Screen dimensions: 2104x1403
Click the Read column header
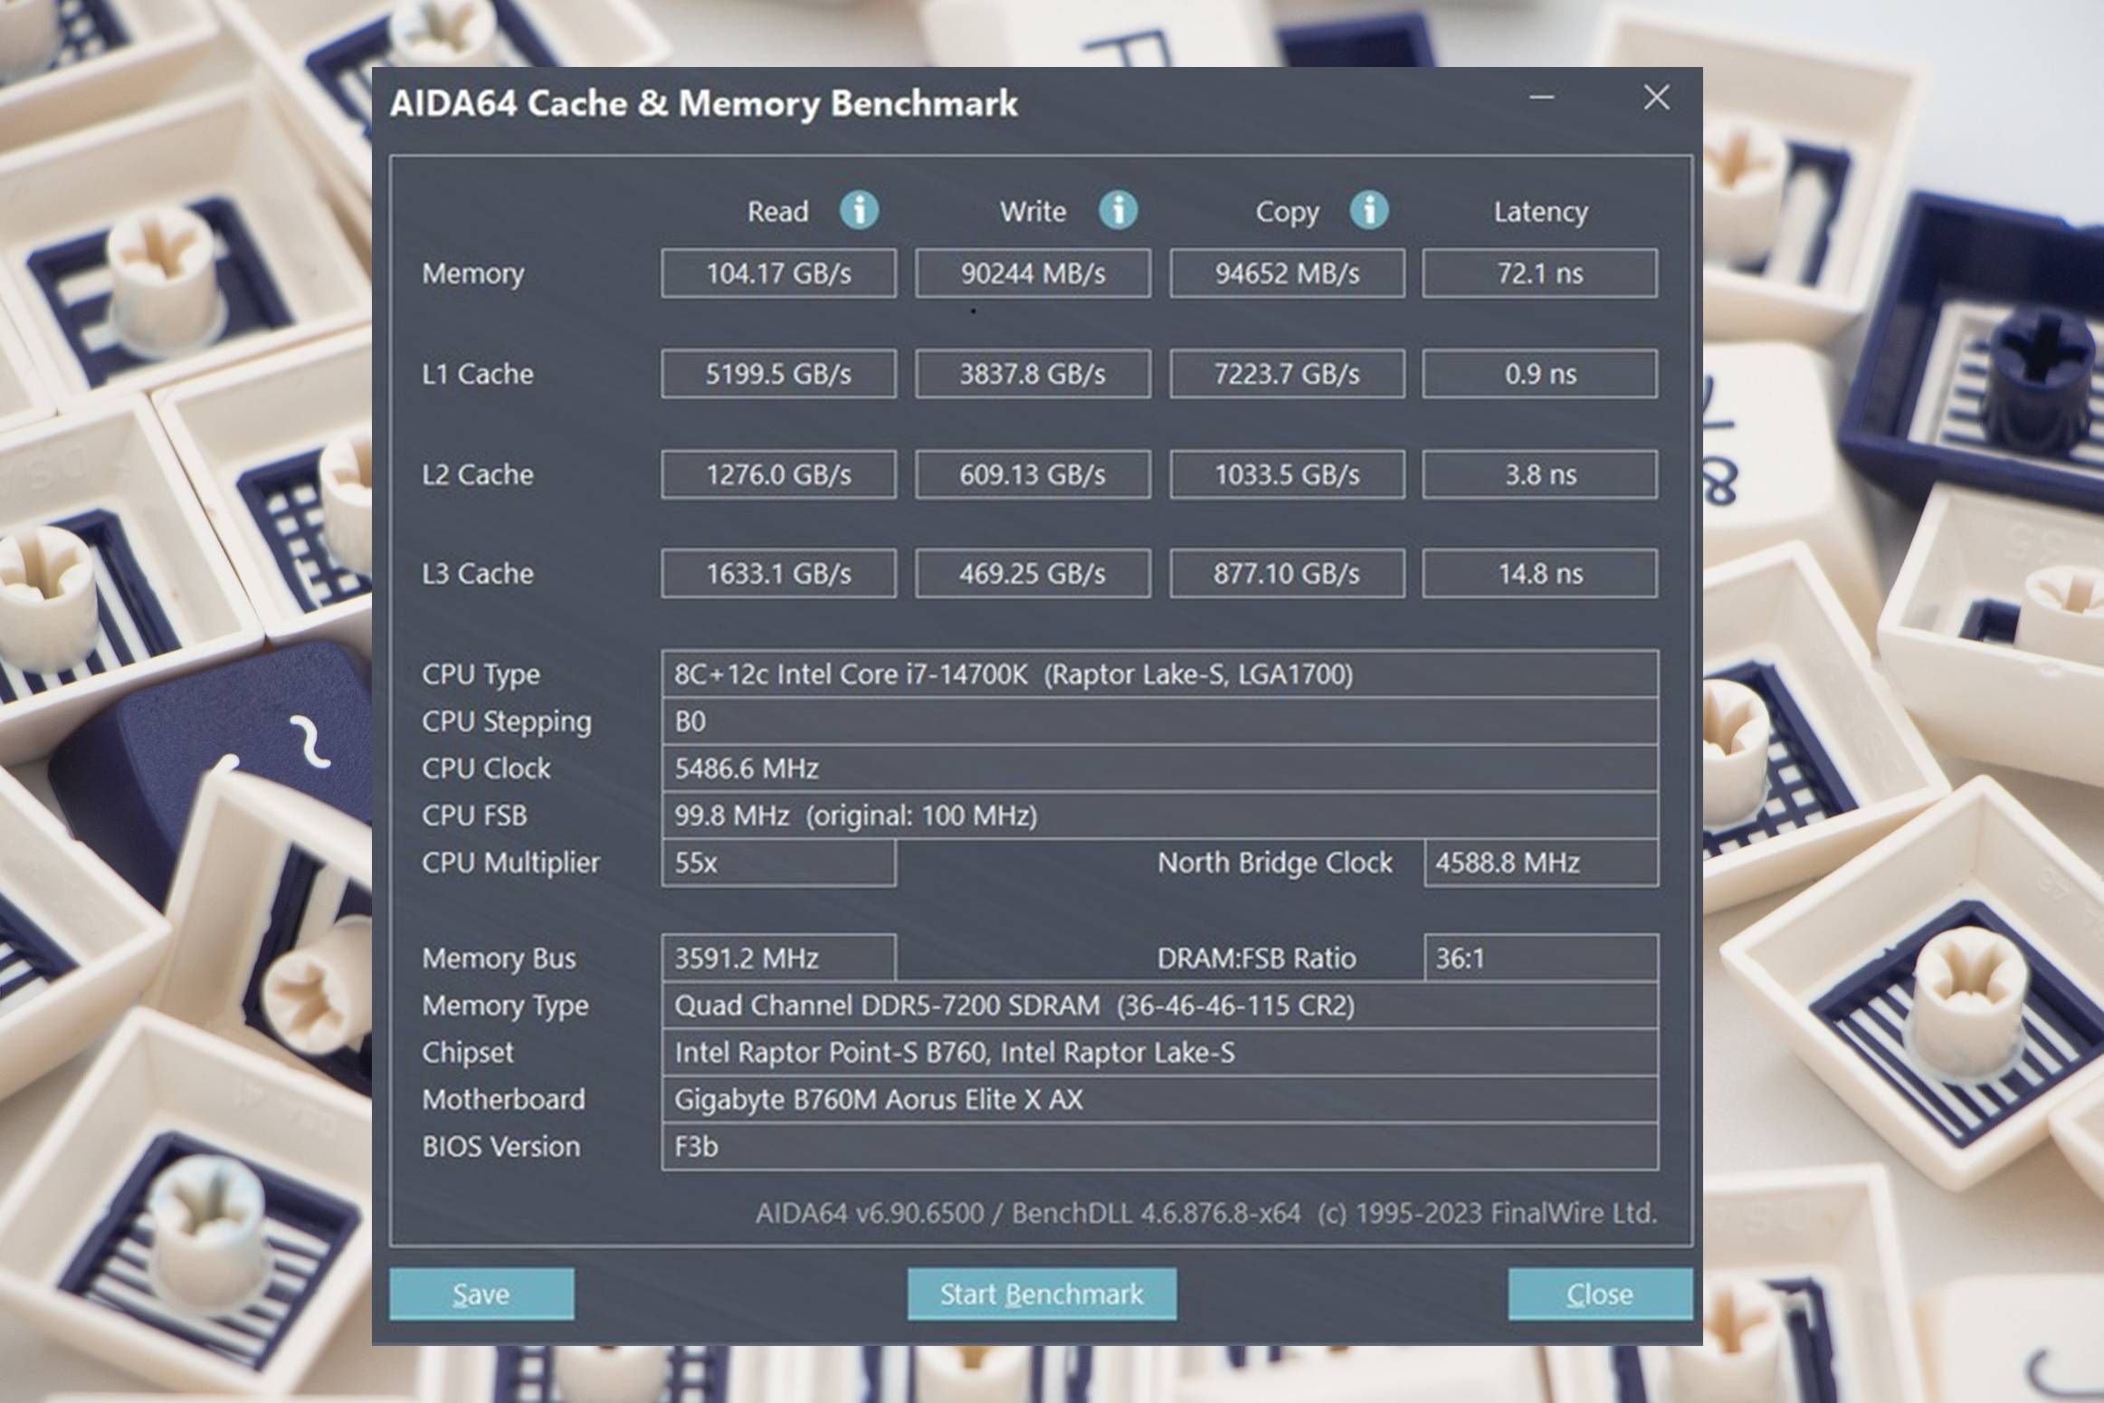pos(777,211)
